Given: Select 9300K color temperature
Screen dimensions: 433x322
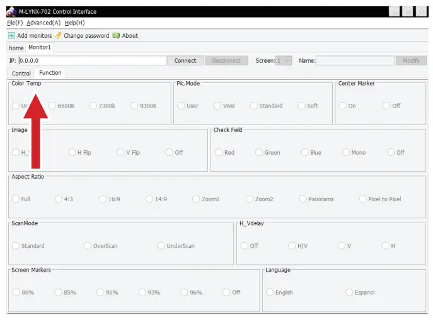Looking at the screenshot, I should [144, 106].
